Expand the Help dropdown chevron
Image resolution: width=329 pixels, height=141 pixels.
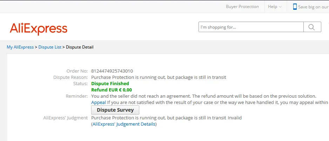tap(280, 7)
